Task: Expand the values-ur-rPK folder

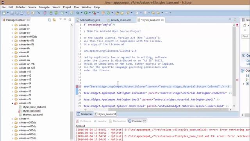Action: click(12, 64)
